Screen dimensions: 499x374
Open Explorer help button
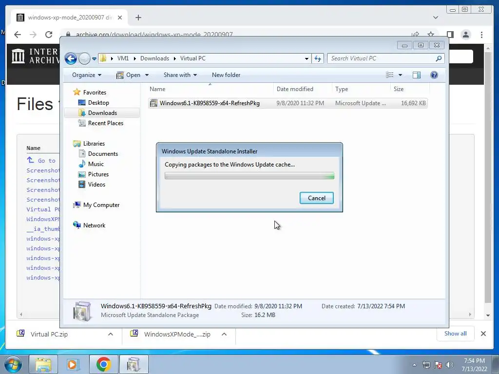point(434,75)
